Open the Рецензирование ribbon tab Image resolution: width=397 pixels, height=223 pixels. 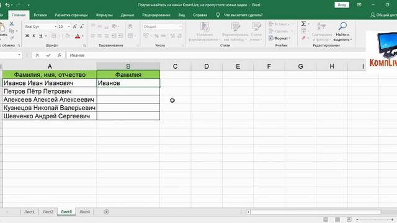point(156,15)
